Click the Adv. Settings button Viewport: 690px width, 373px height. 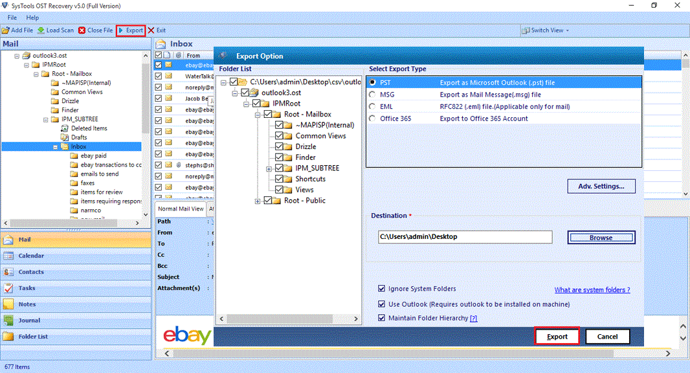coord(601,186)
